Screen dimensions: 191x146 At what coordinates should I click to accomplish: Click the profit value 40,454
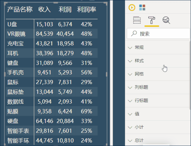pyautogui.click(x=65, y=34)
